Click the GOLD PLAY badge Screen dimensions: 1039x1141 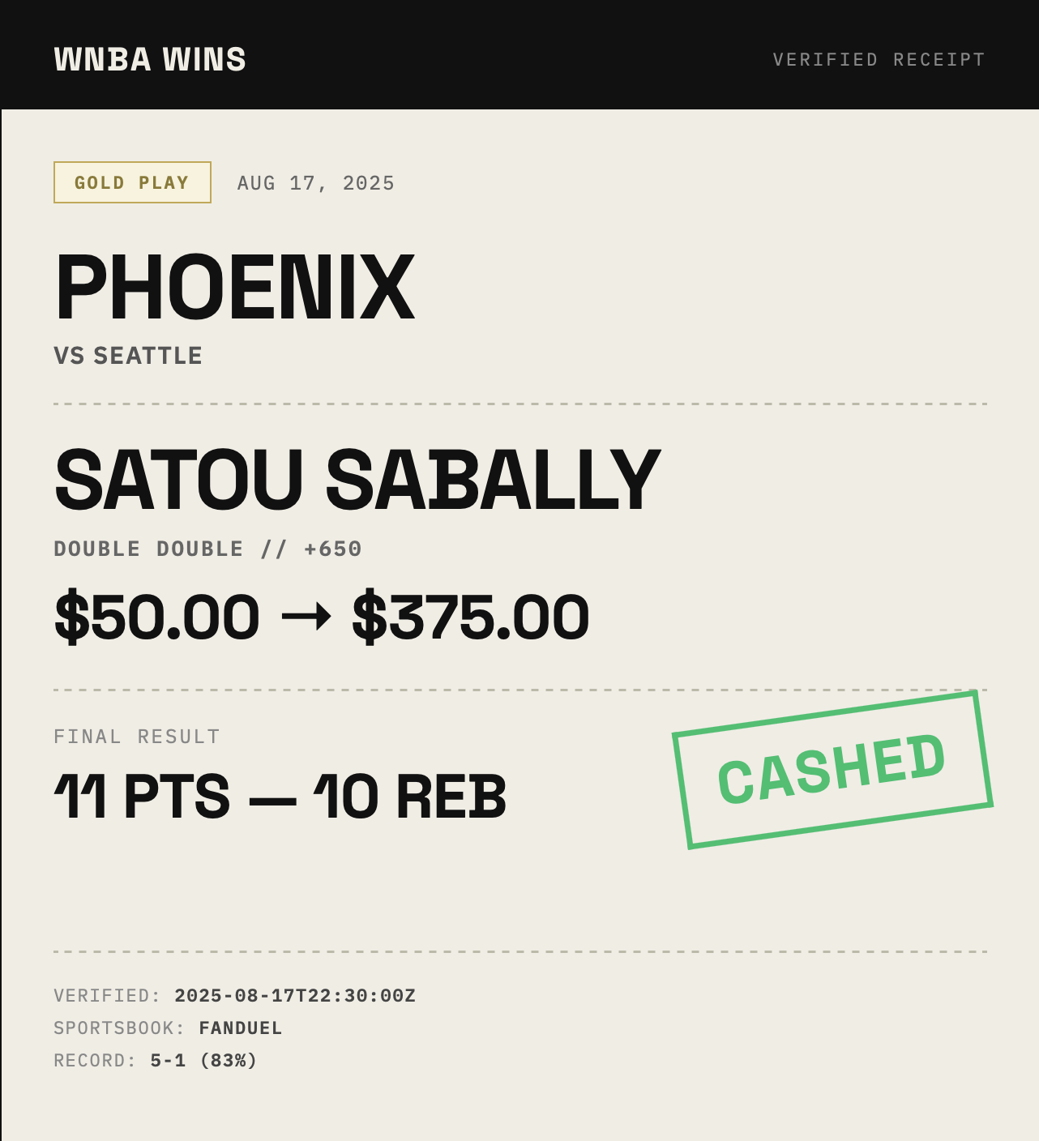pyautogui.click(x=132, y=183)
